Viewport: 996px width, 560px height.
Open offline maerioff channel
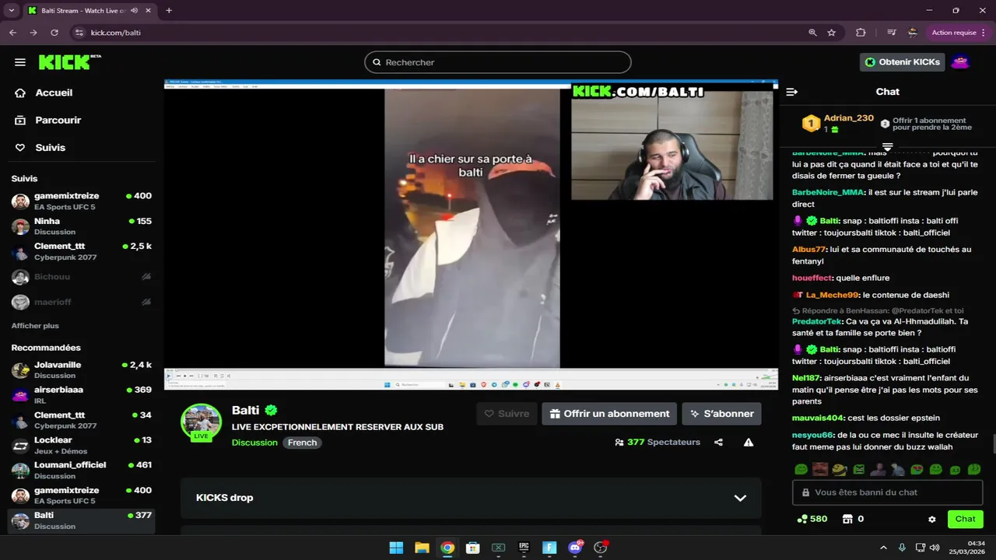[x=82, y=302]
